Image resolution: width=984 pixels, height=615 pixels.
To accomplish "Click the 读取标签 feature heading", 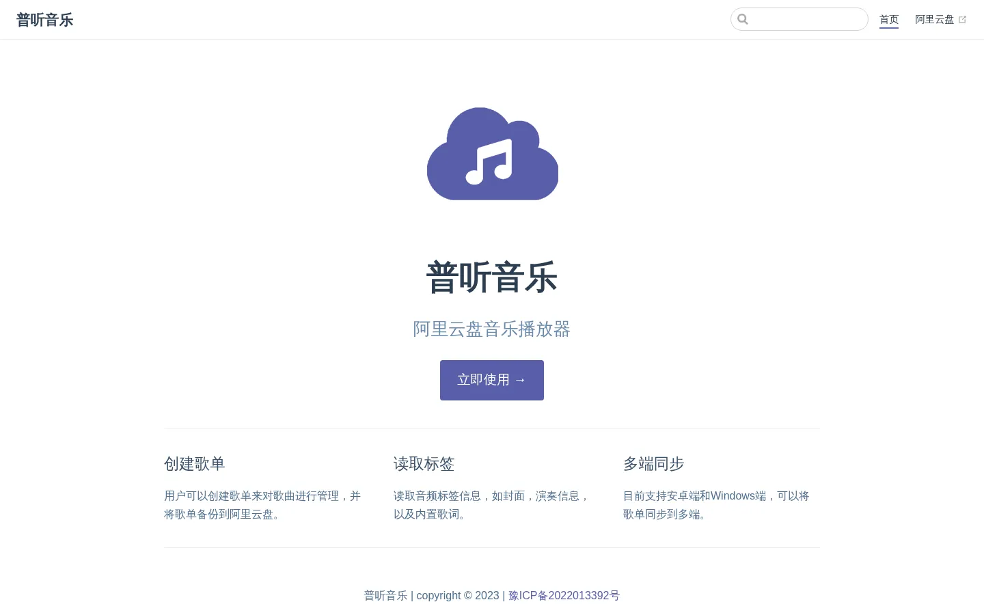I will pyautogui.click(x=424, y=464).
